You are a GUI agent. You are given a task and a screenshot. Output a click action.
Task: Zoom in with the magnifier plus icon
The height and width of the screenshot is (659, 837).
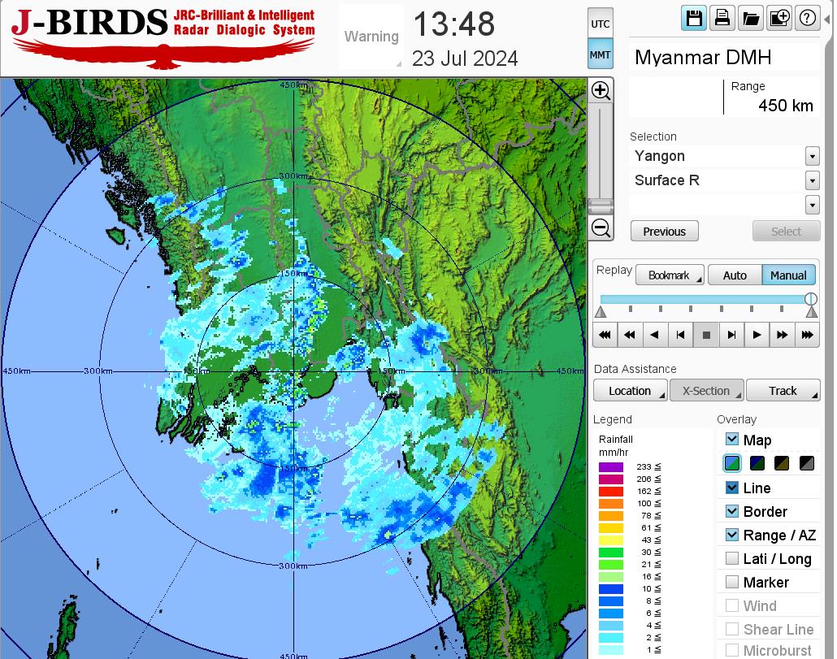point(601,90)
